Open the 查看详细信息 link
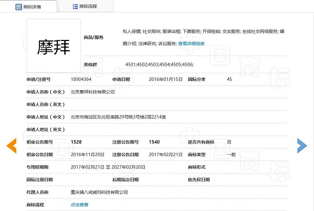This screenshot has height=211, width=314. click(191, 44)
